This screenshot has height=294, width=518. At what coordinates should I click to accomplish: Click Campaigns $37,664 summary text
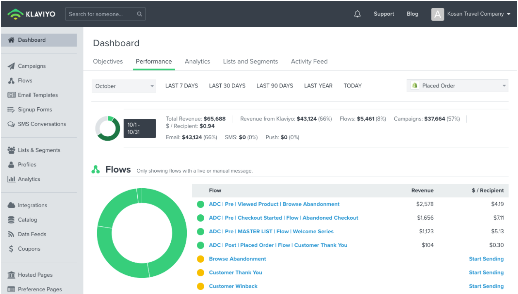coord(427,119)
